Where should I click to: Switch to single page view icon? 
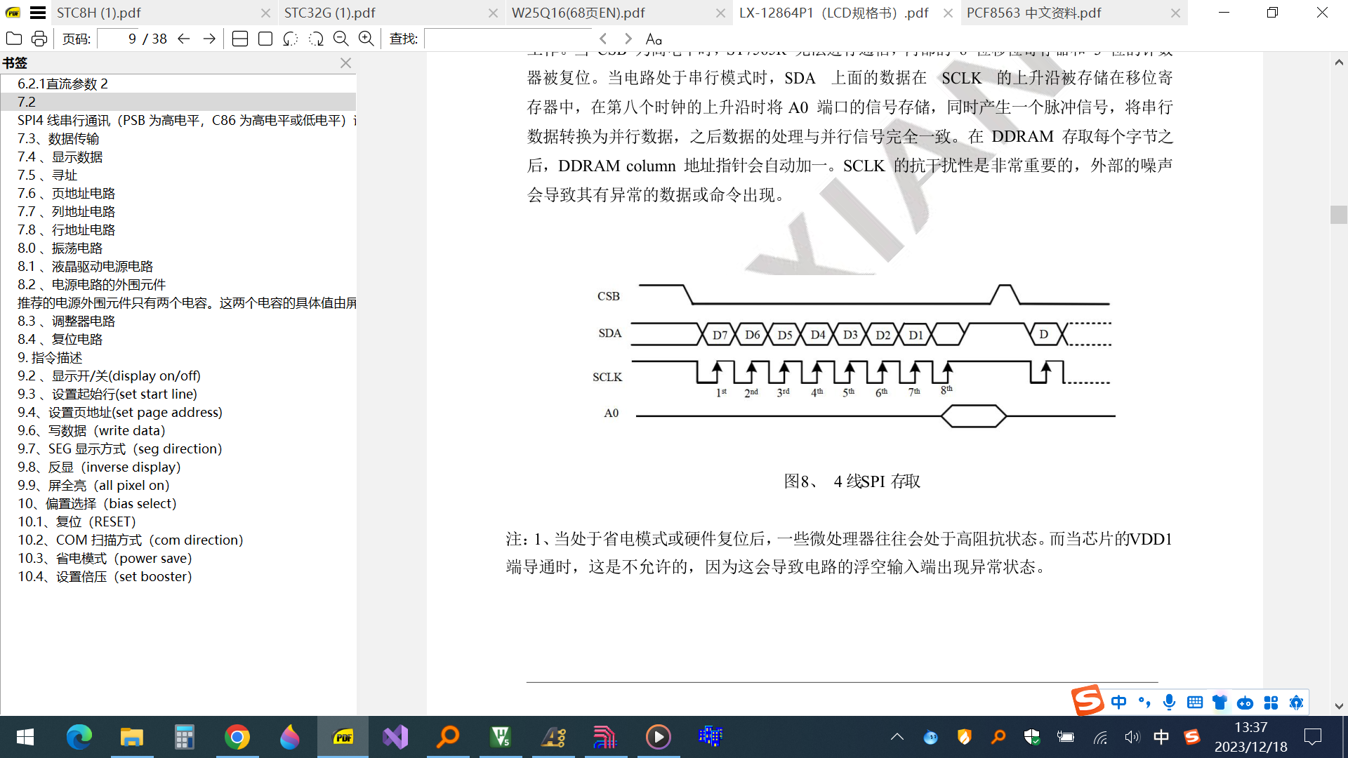tap(265, 39)
